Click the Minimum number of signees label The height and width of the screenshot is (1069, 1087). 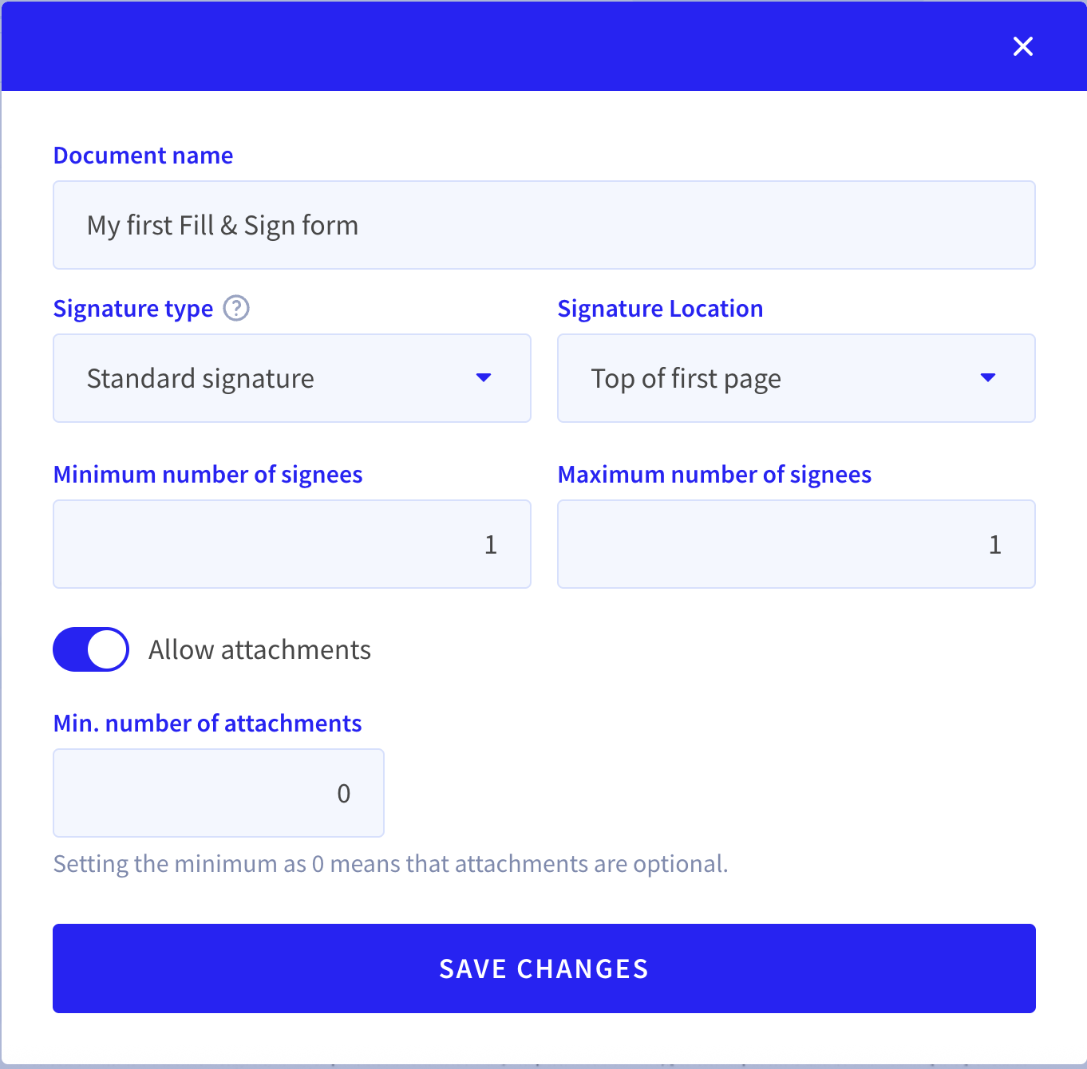tap(208, 475)
